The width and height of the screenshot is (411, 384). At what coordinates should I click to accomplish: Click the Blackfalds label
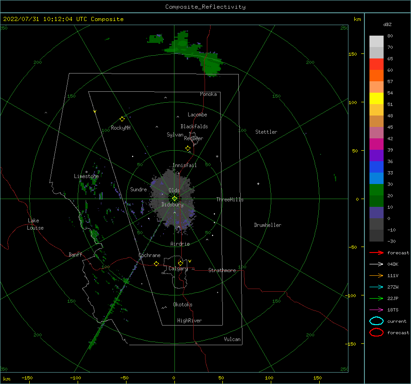pos(194,126)
